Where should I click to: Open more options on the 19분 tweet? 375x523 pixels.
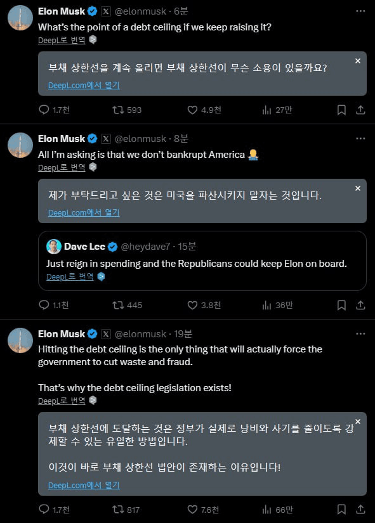[x=360, y=334]
